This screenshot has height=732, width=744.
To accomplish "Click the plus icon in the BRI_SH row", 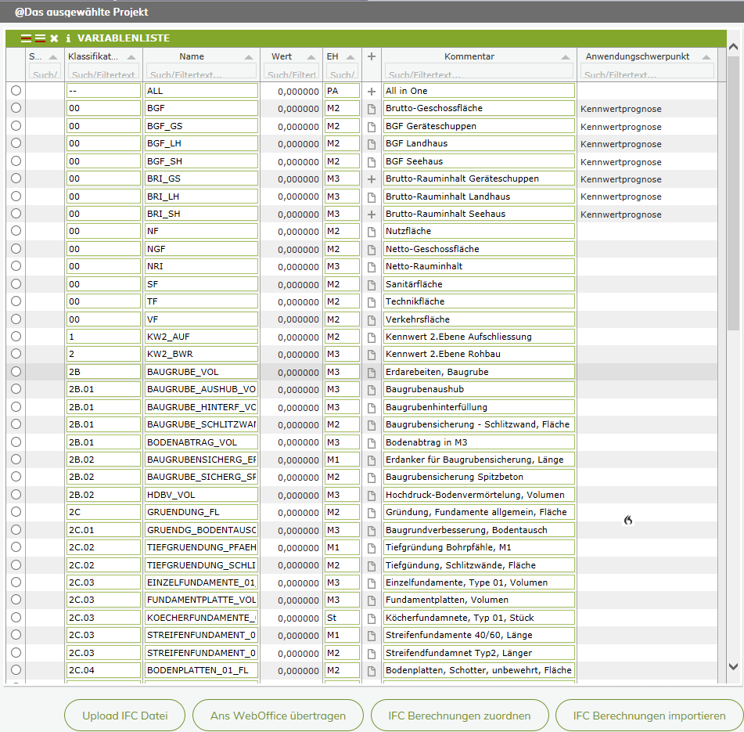I will [372, 214].
